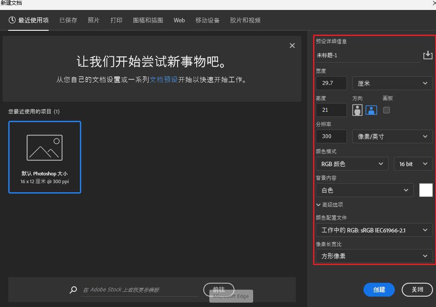Click the resolution field showing 300

click(331, 136)
